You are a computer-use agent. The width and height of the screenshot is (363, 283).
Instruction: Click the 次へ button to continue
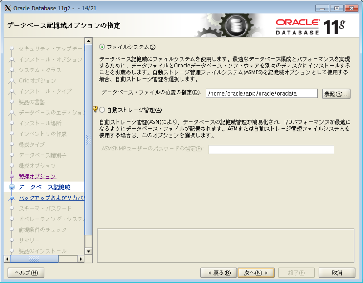pos(256,273)
